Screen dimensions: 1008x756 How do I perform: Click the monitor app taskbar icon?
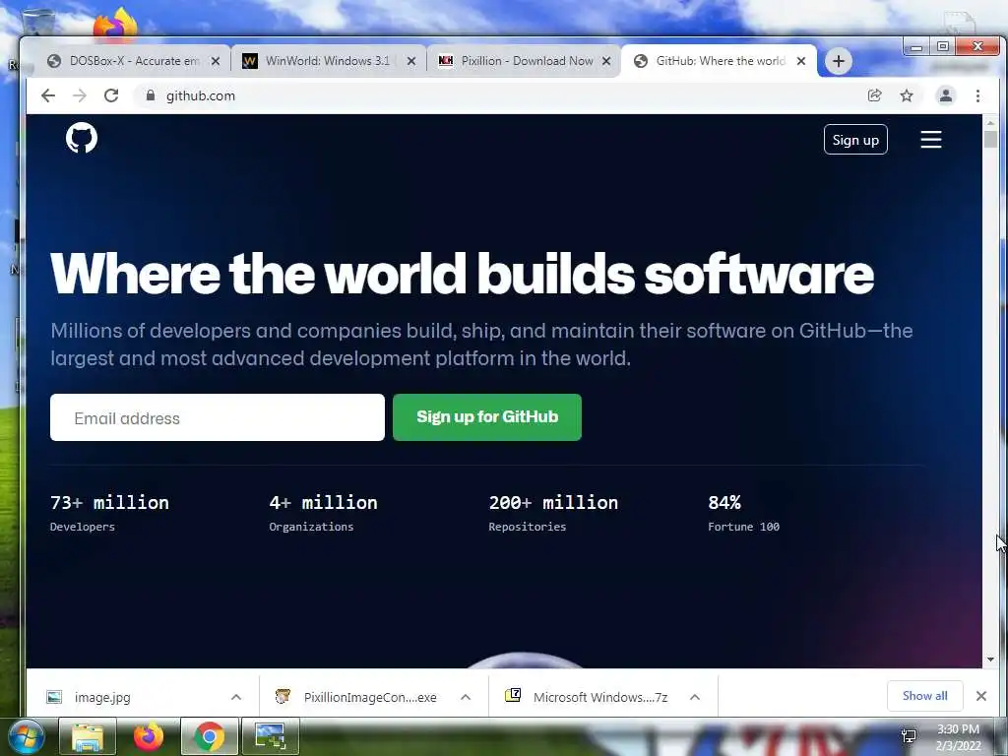click(x=271, y=736)
